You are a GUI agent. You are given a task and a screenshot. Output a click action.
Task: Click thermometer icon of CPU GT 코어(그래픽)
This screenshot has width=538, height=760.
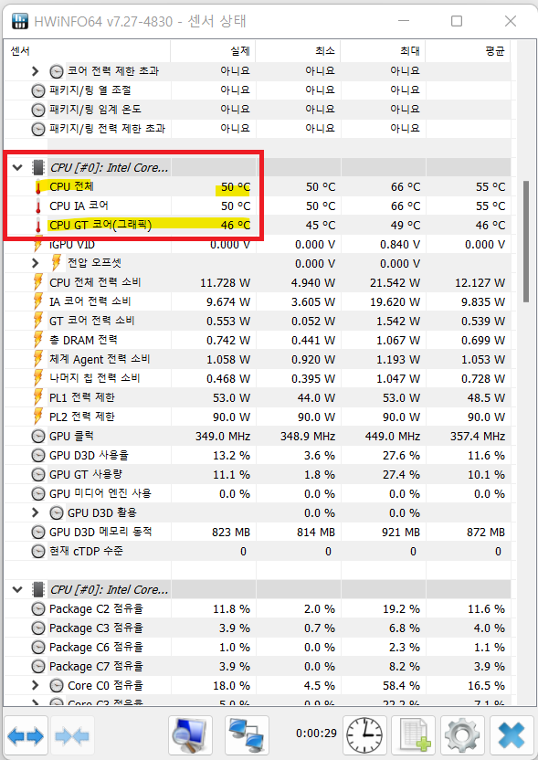click(38, 225)
